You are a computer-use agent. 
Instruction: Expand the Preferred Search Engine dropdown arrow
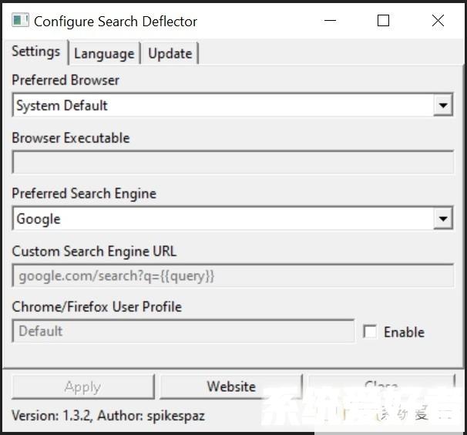pos(442,219)
